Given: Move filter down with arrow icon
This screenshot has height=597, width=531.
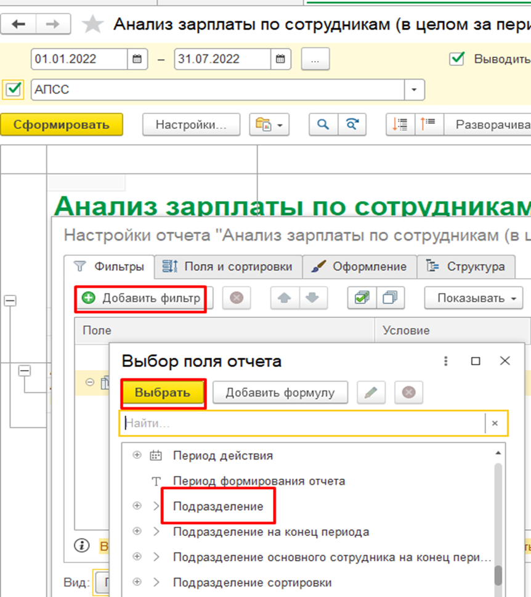Looking at the screenshot, I should pyautogui.click(x=312, y=298).
